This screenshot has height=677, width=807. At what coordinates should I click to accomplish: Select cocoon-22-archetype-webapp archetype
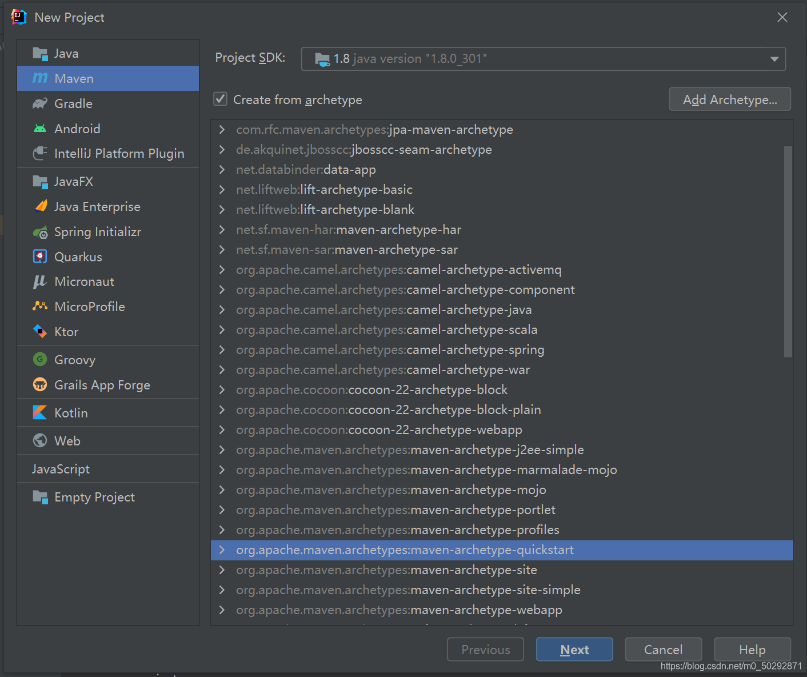pyautogui.click(x=502, y=430)
